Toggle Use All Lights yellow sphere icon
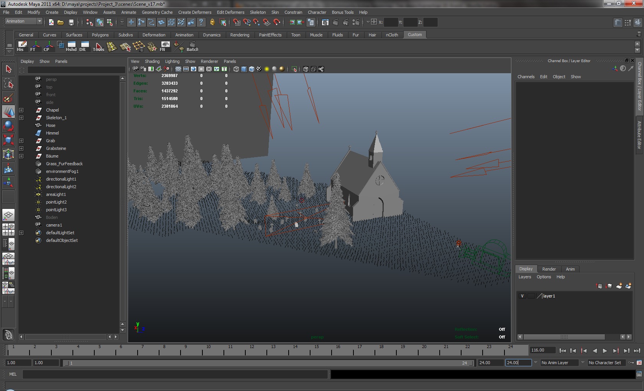Image resolution: width=644 pixels, height=391 pixels. coord(267,69)
